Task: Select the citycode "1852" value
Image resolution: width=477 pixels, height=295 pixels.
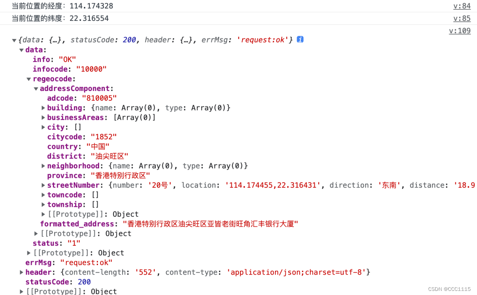Action: coord(103,137)
